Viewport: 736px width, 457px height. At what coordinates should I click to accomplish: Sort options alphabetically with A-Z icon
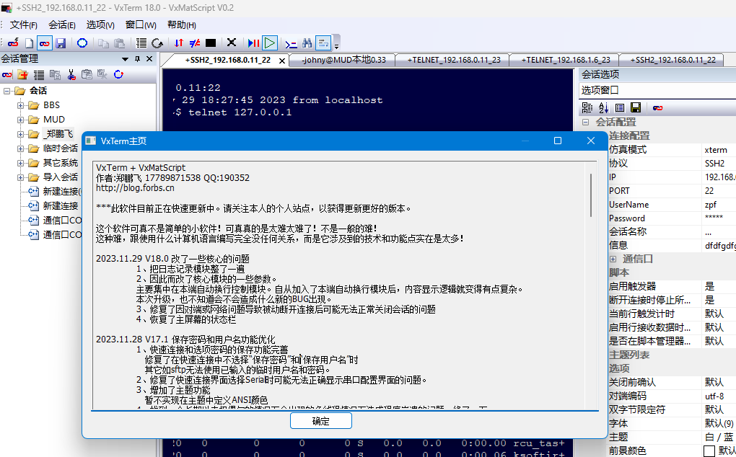[x=604, y=108]
